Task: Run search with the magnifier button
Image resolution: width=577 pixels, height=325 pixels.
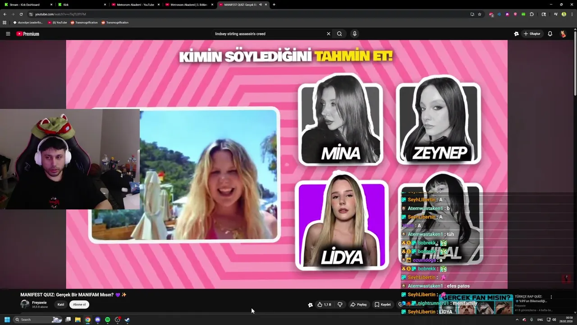Action: coord(339,34)
